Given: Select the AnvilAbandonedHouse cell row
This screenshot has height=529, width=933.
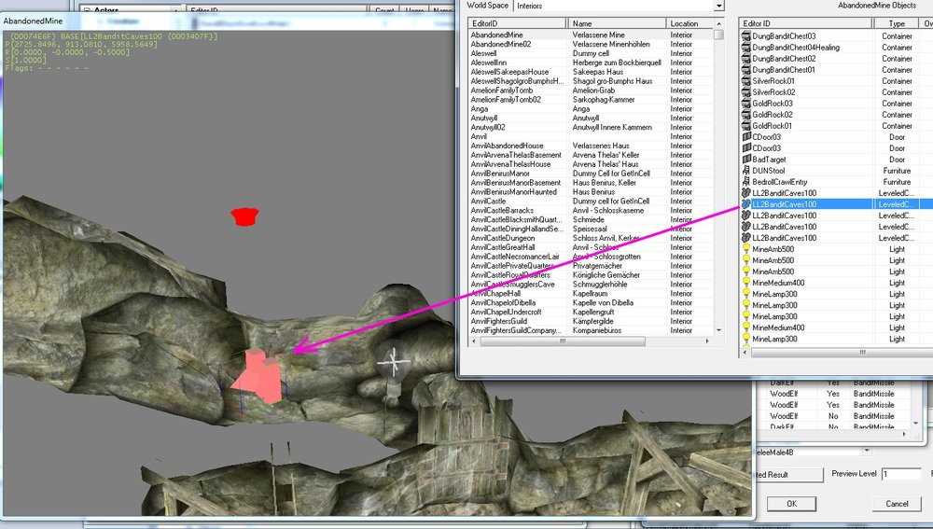Looking at the screenshot, I should (x=591, y=146).
